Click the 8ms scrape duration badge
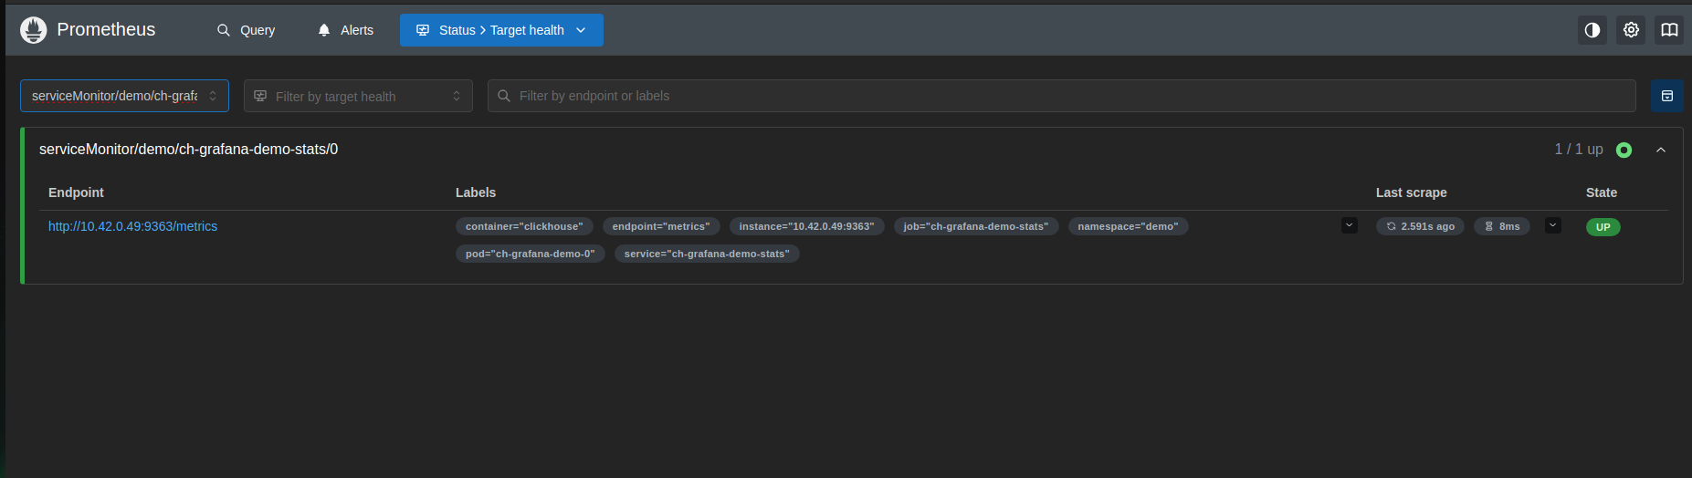The width and height of the screenshot is (1692, 478). [x=1502, y=226]
